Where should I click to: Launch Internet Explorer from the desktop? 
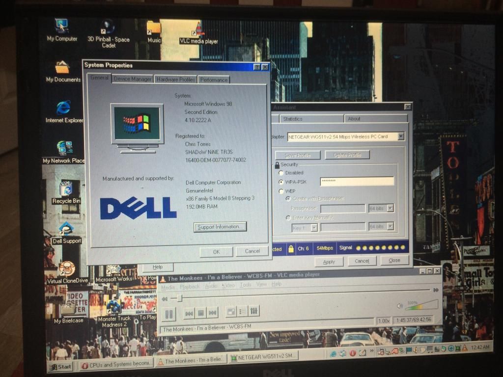64,112
